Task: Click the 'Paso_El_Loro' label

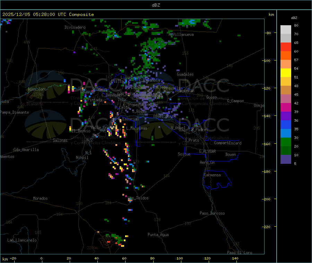Action: 240,253
